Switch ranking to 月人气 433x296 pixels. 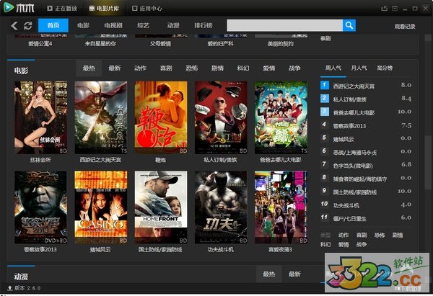pos(359,68)
